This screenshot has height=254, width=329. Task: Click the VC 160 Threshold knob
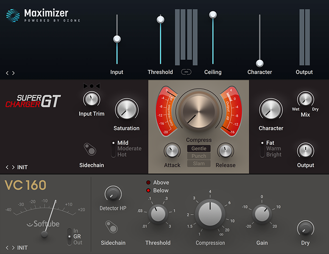pos(158,214)
